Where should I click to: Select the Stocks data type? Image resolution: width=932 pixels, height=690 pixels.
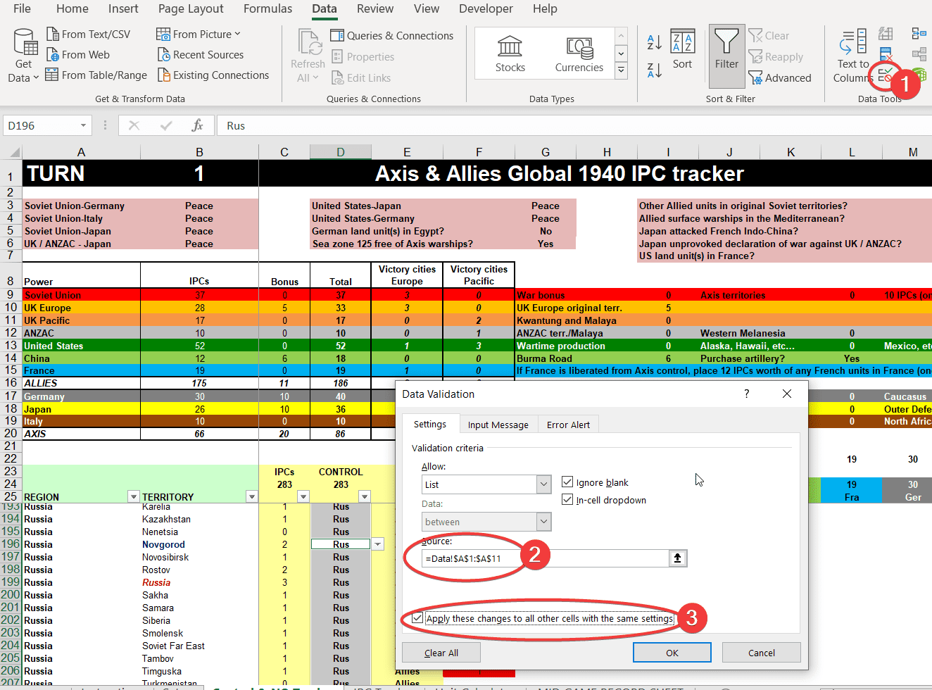click(510, 53)
